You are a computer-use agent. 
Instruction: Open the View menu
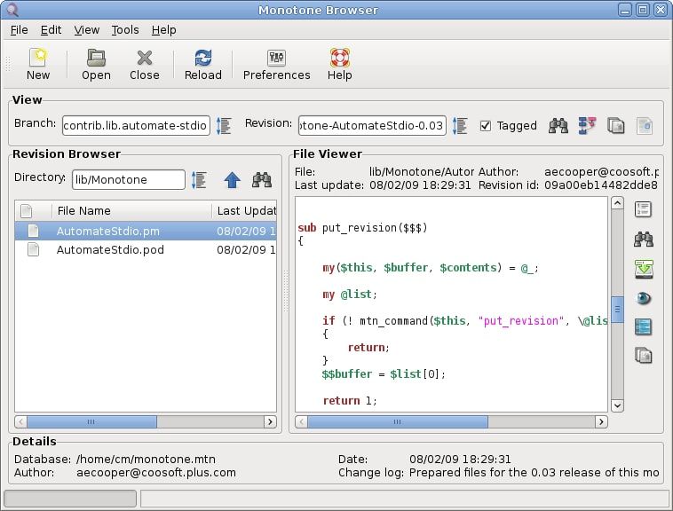(86, 29)
